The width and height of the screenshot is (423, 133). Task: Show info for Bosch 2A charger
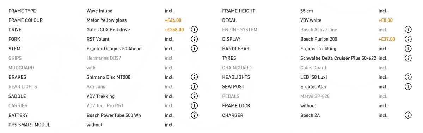(408, 115)
